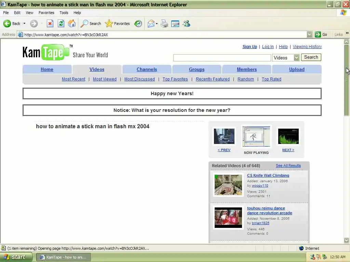Open the Help menu
The height and width of the screenshot is (262, 350).
77,13
